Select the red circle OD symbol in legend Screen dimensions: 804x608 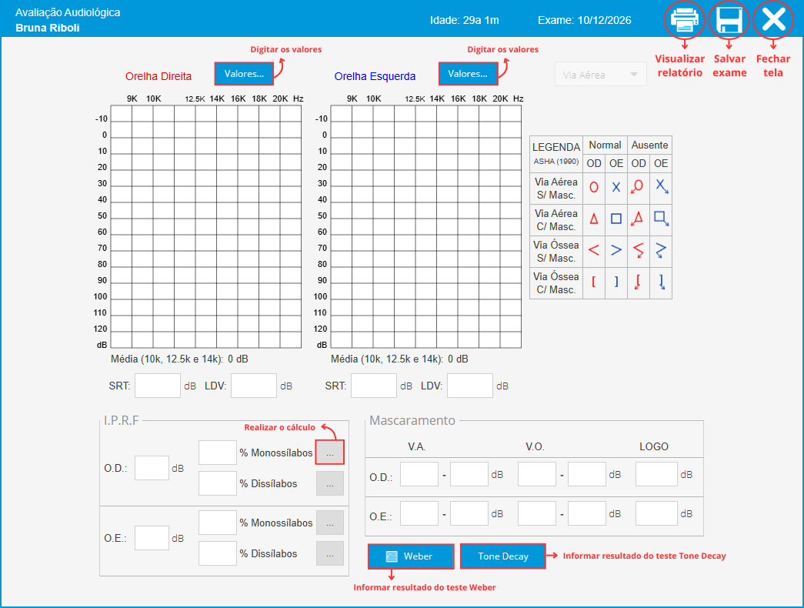(x=594, y=187)
